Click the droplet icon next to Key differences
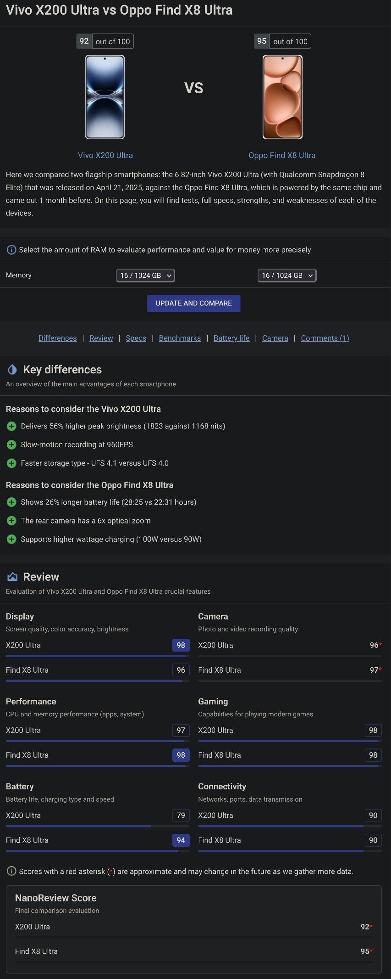 click(12, 370)
